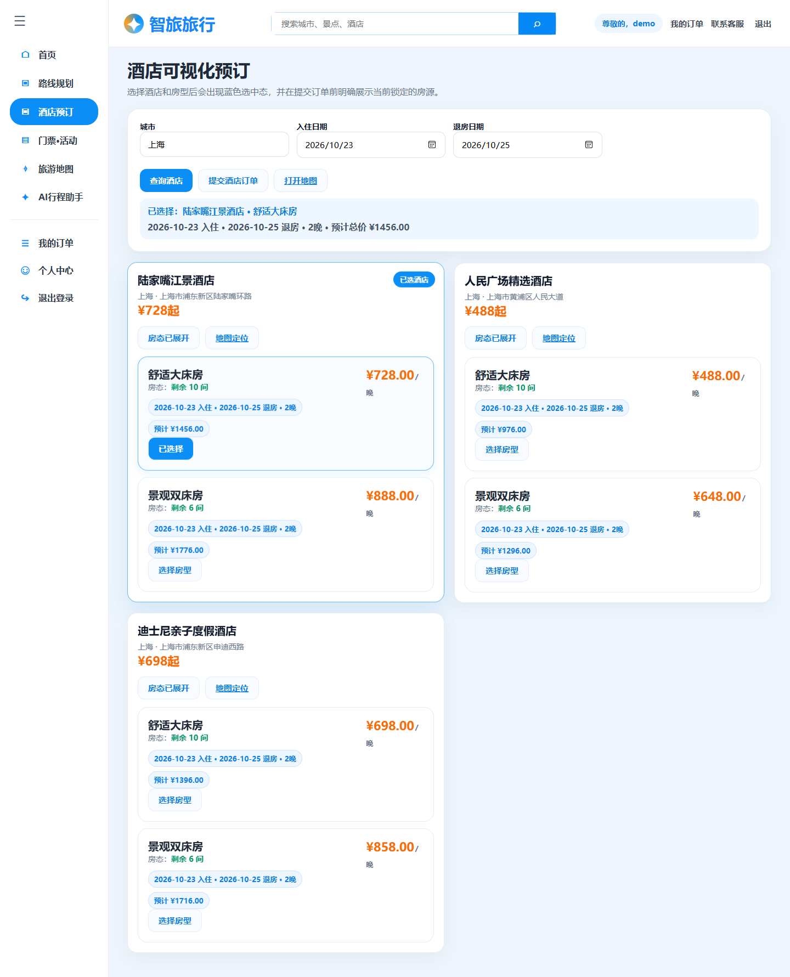Click the 提交酒店订单 button
The height and width of the screenshot is (977, 790).
[x=233, y=180]
